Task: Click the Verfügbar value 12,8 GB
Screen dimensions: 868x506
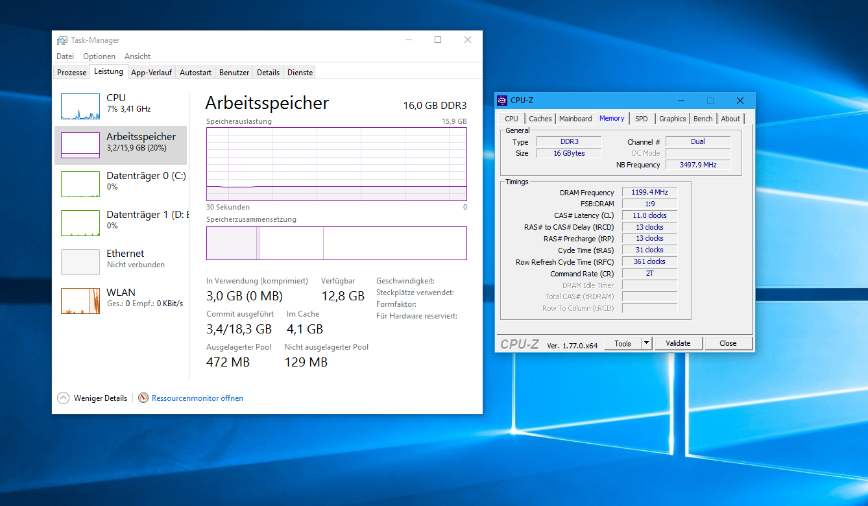Action: pos(343,296)
